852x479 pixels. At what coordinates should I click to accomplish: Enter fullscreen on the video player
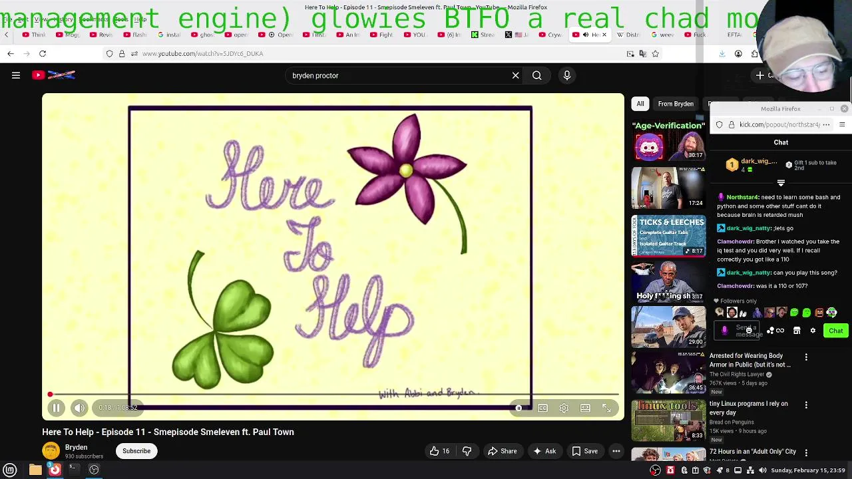(606, 408)
